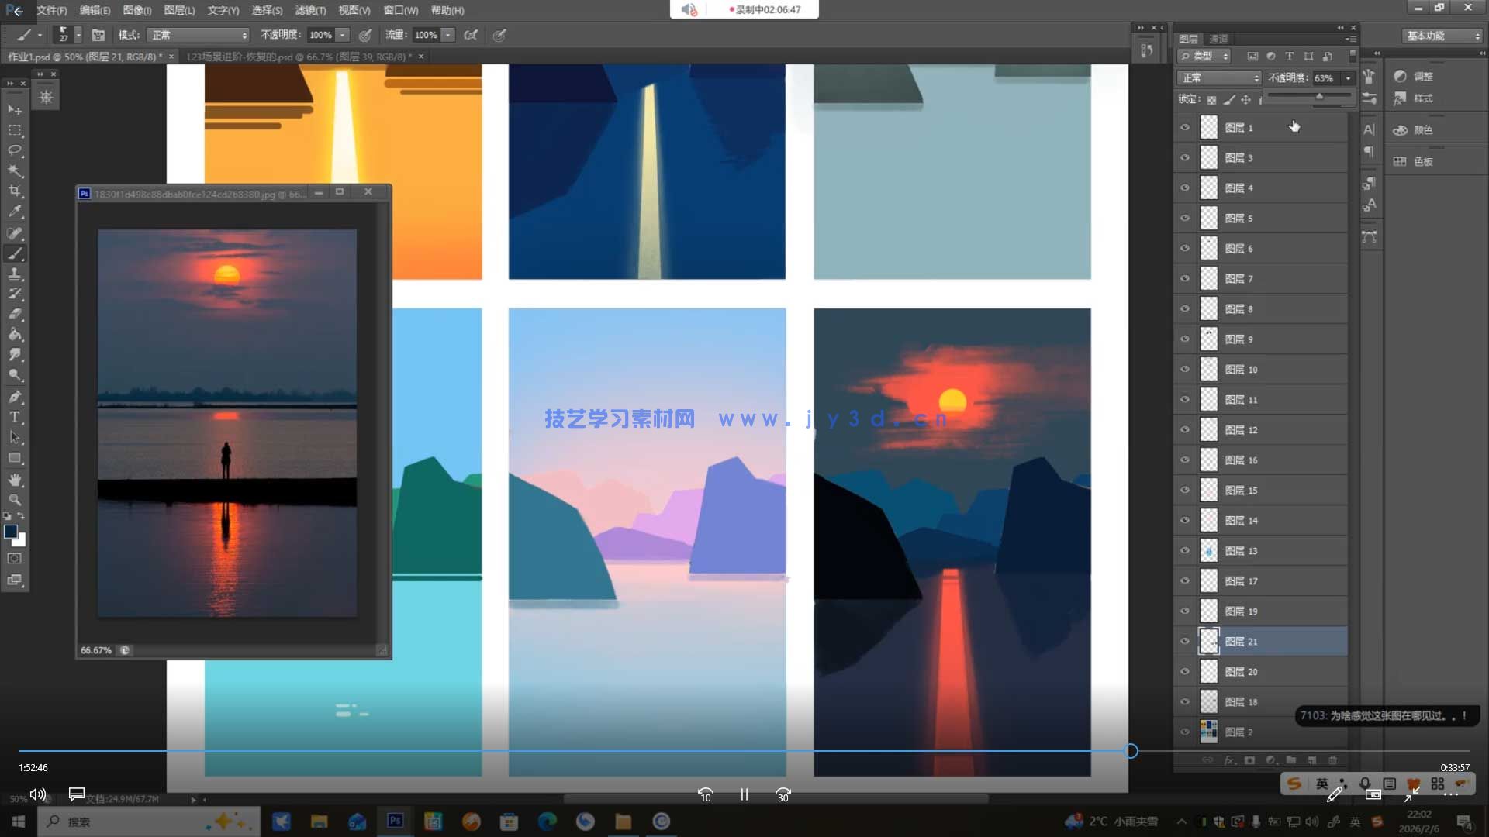The image size is (1489, 837).
Task: Click the foreground color swatch
Action: click(x=11, y=532)
